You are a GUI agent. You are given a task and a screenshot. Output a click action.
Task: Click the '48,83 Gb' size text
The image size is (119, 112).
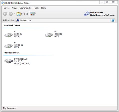coord(58,34)
